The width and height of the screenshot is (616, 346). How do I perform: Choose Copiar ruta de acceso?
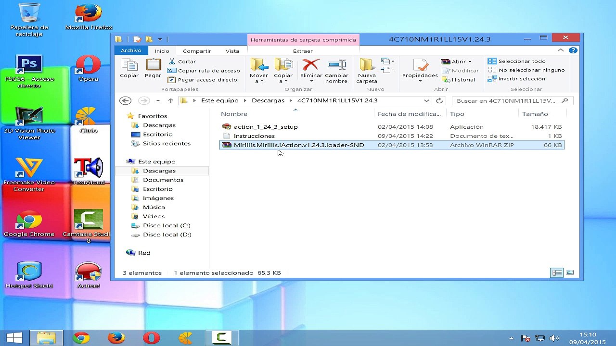(x=204, y=71)
